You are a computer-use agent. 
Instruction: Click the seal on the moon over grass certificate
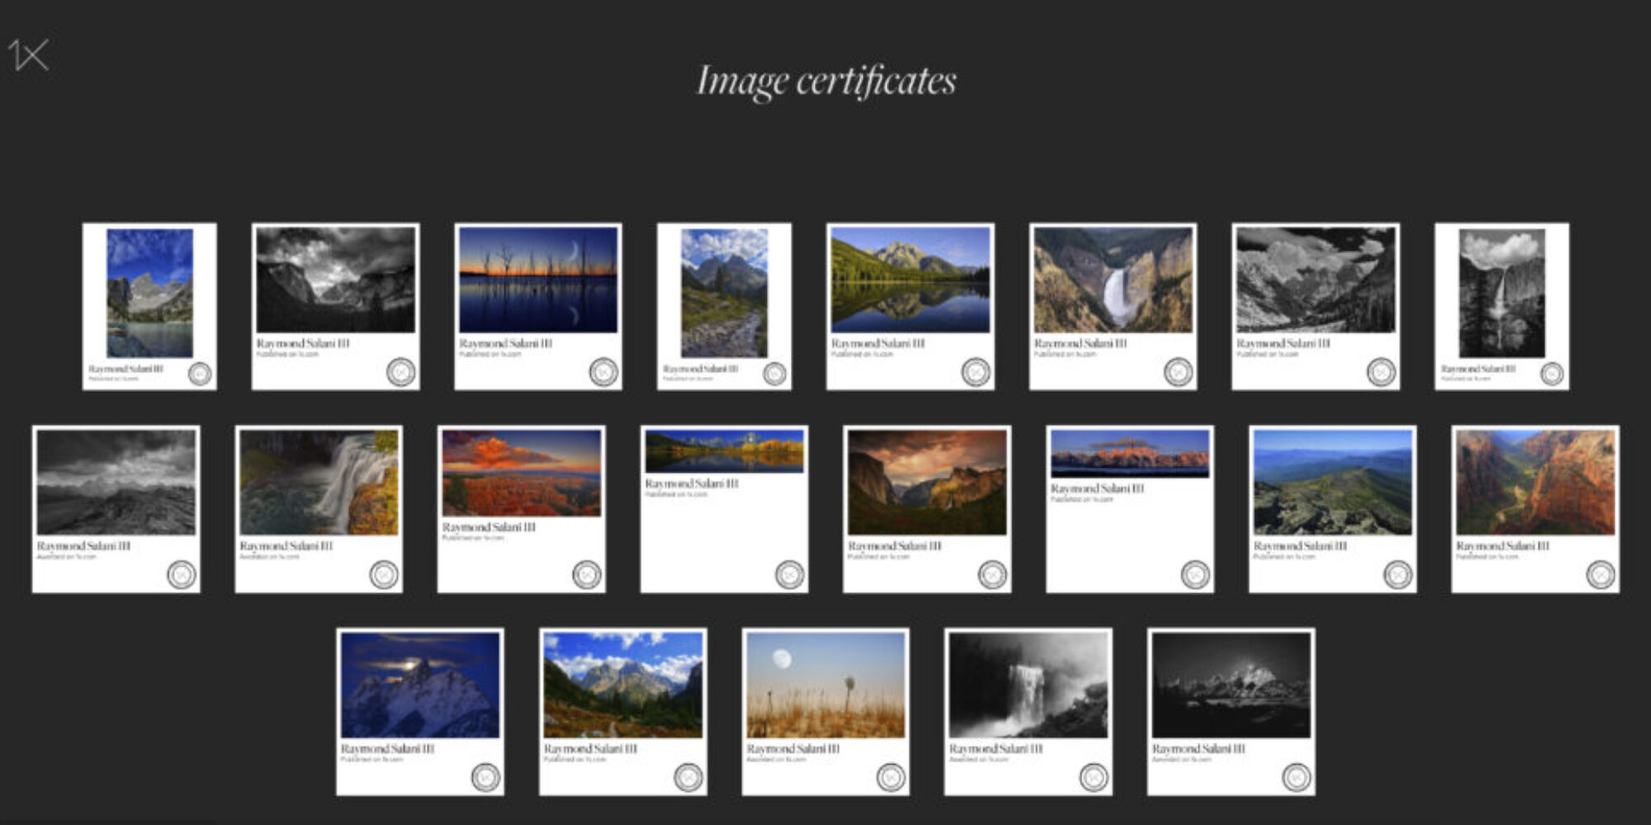click(x=891, y=776)
